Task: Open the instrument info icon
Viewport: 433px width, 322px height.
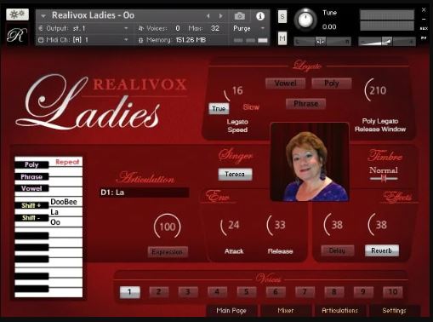Action: tap(260, 16)
